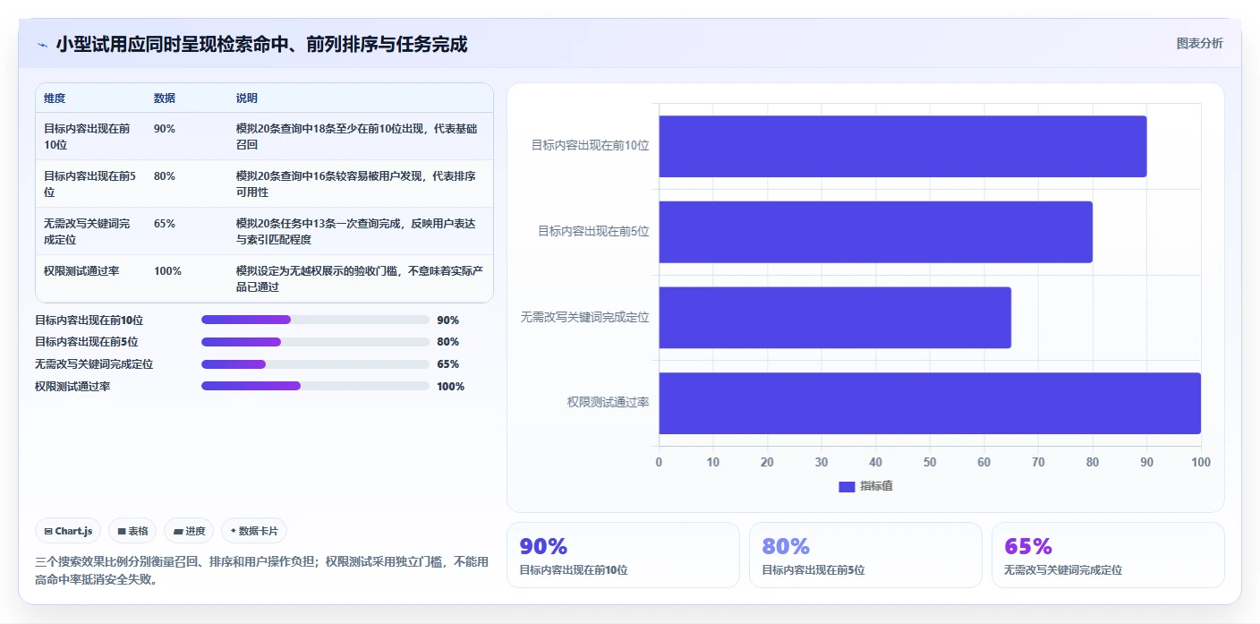Click the pulse icon before the header title
The image size is (1260, 624).
(42, 45)
